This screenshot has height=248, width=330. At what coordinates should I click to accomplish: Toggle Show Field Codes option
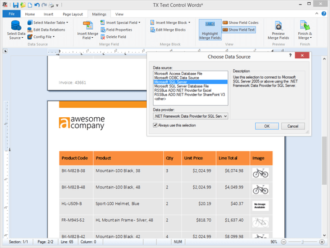241,22
